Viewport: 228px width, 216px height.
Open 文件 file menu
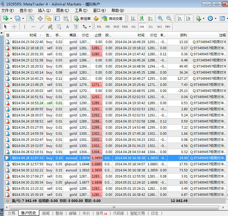tap(8, 10)
